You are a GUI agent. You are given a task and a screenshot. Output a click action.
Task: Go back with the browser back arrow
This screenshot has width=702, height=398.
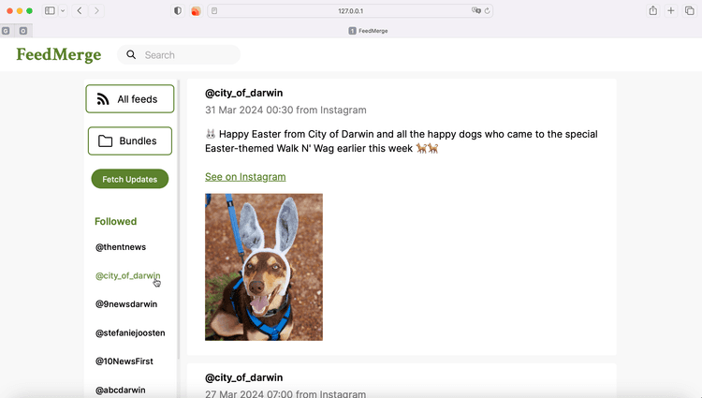click(80, 10)
